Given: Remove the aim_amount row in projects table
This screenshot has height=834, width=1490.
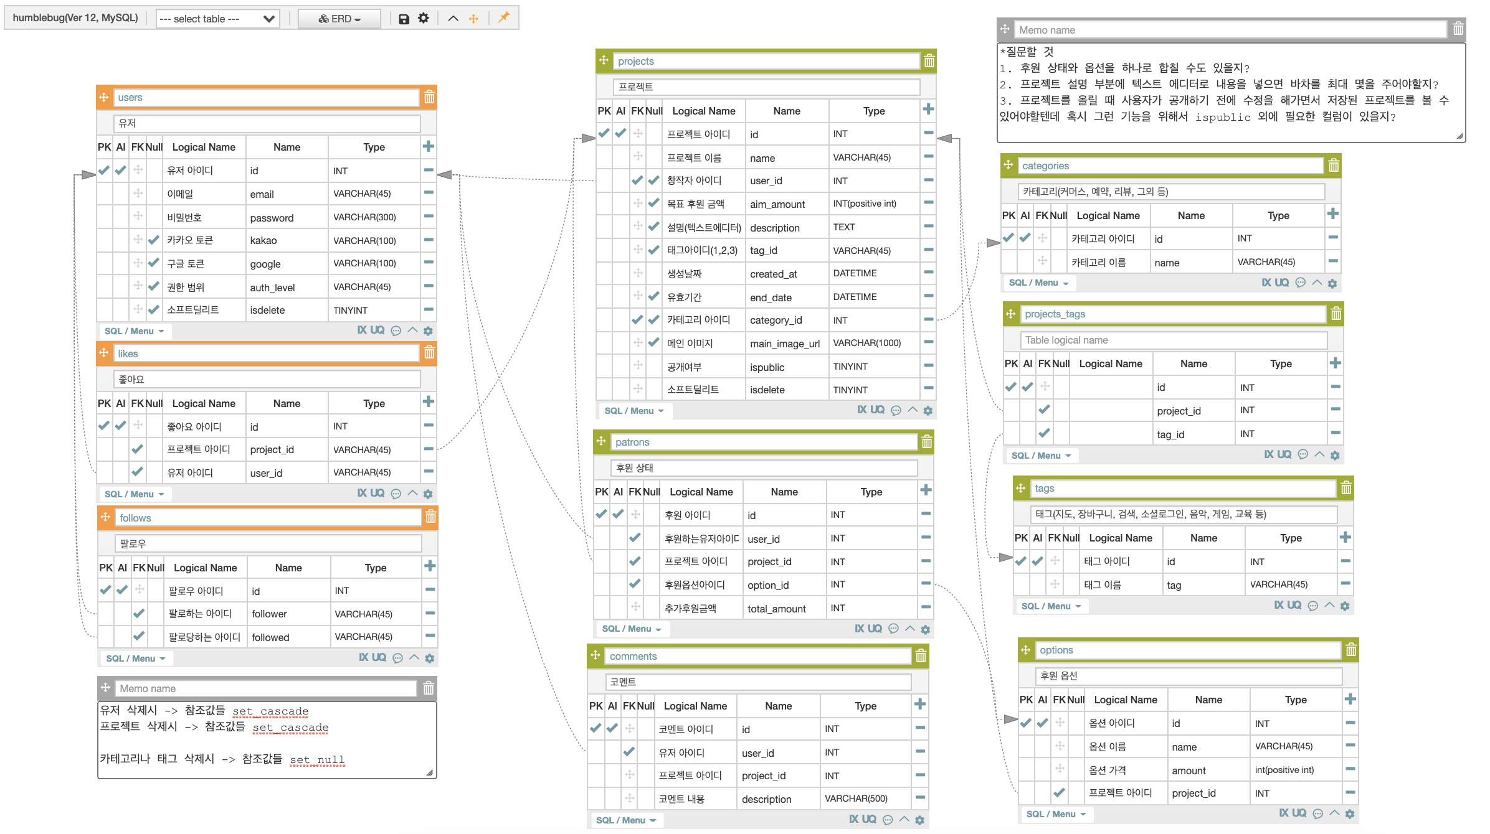Looking at the screenshot, I should [928, 203].
